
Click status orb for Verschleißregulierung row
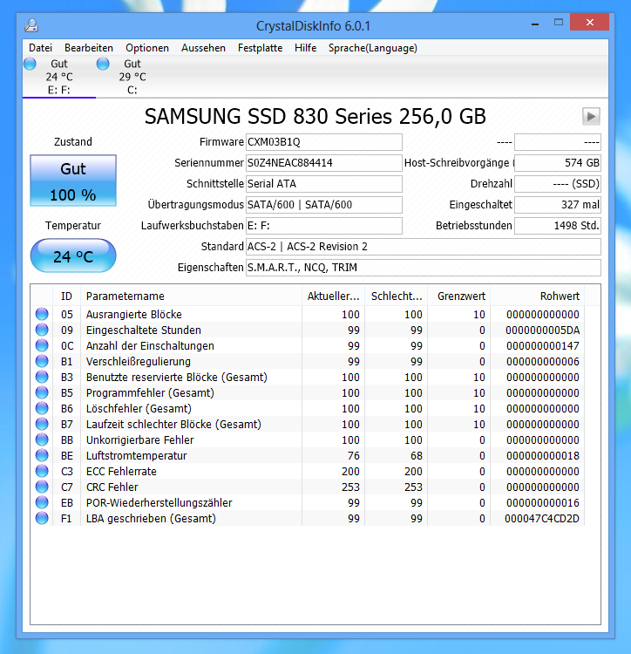pyautogui.click(x=42, y=361)
